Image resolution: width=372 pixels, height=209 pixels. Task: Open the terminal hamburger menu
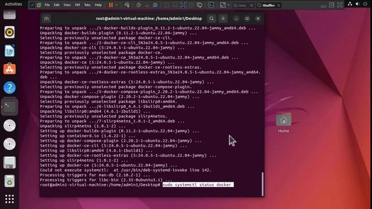point(223,19)
